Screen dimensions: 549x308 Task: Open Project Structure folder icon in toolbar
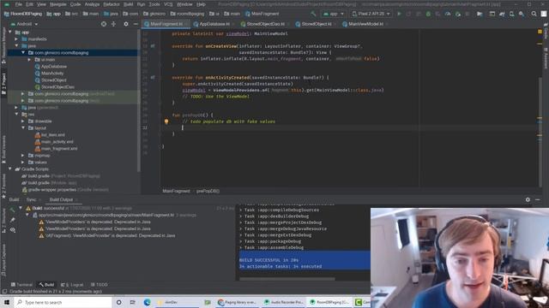click(x=480, y=14)
